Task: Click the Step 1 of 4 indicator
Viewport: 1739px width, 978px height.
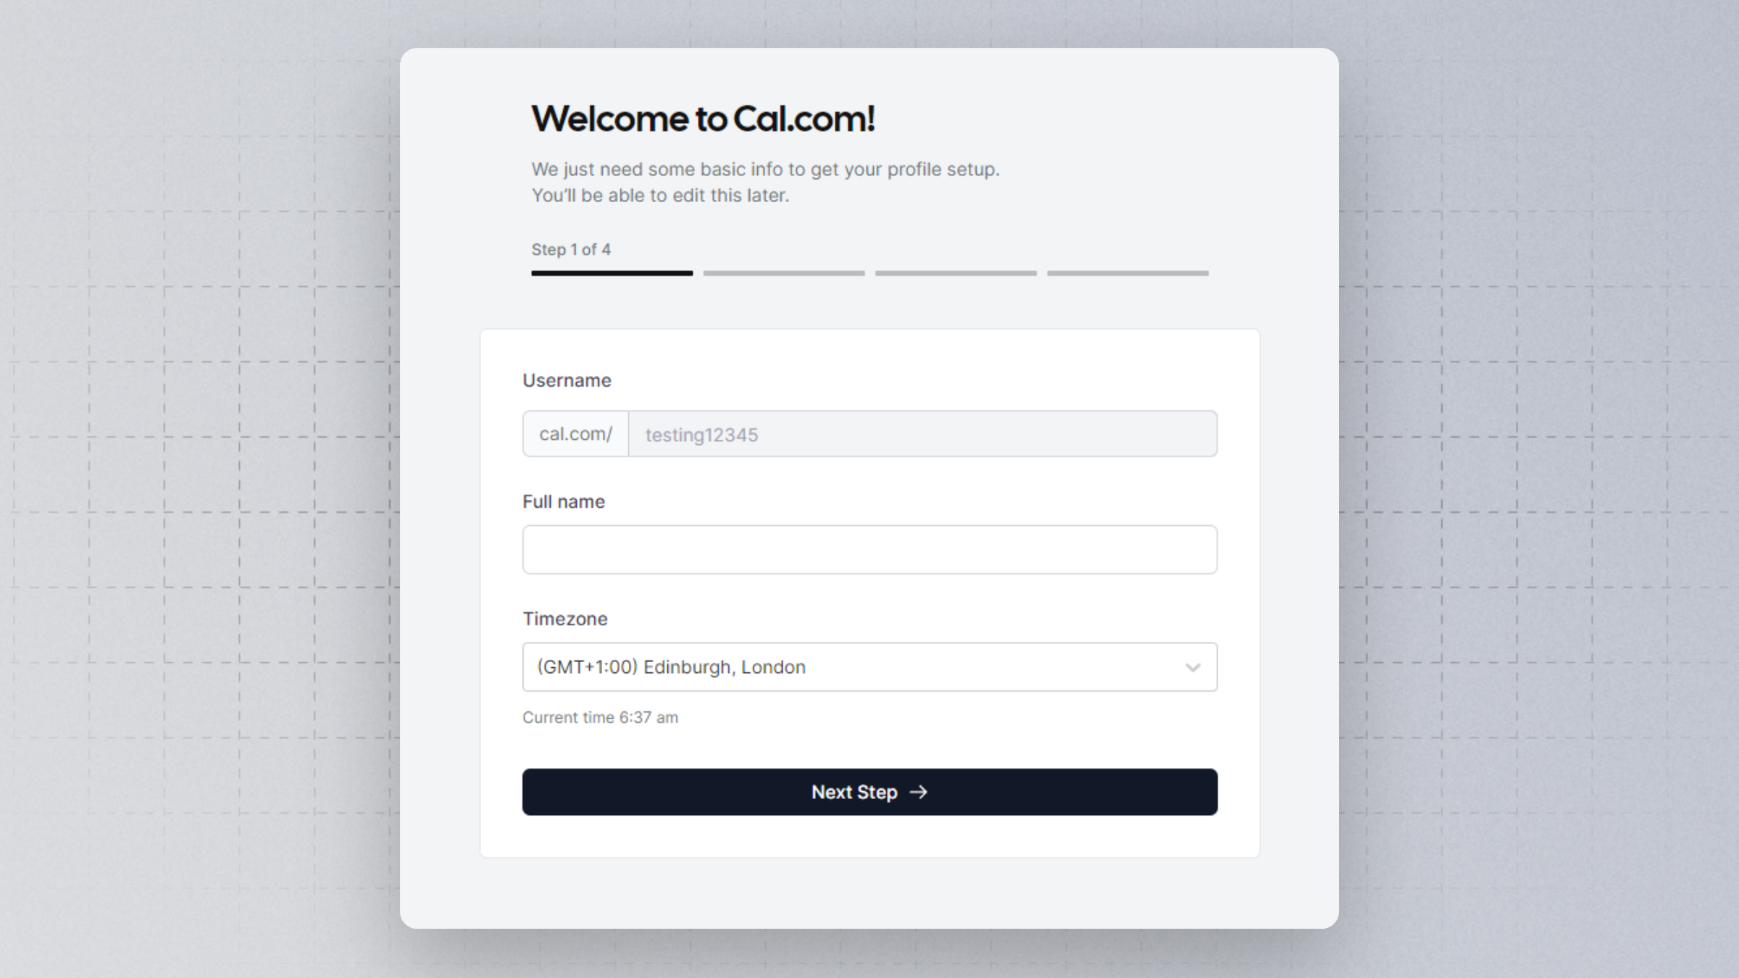Action: pyautogui.click(x=571, y=250)
